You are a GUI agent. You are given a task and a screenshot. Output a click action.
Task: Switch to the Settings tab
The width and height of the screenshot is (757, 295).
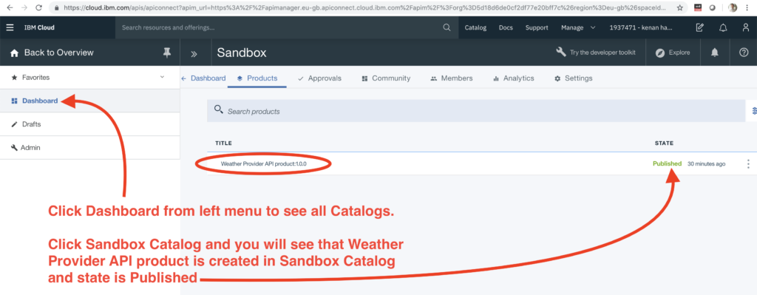[x=574, y=78]
